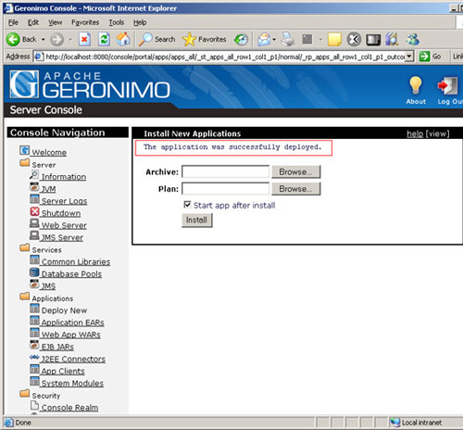Click the Mail envelope icon
The width and height of the screenshot is (463, 430).
coord(264,40)
